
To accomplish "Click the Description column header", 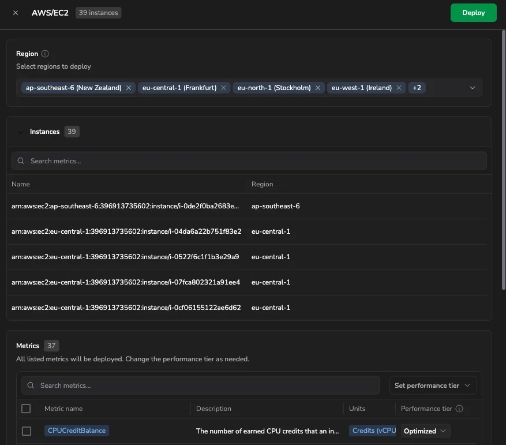I will coord(213,409).
